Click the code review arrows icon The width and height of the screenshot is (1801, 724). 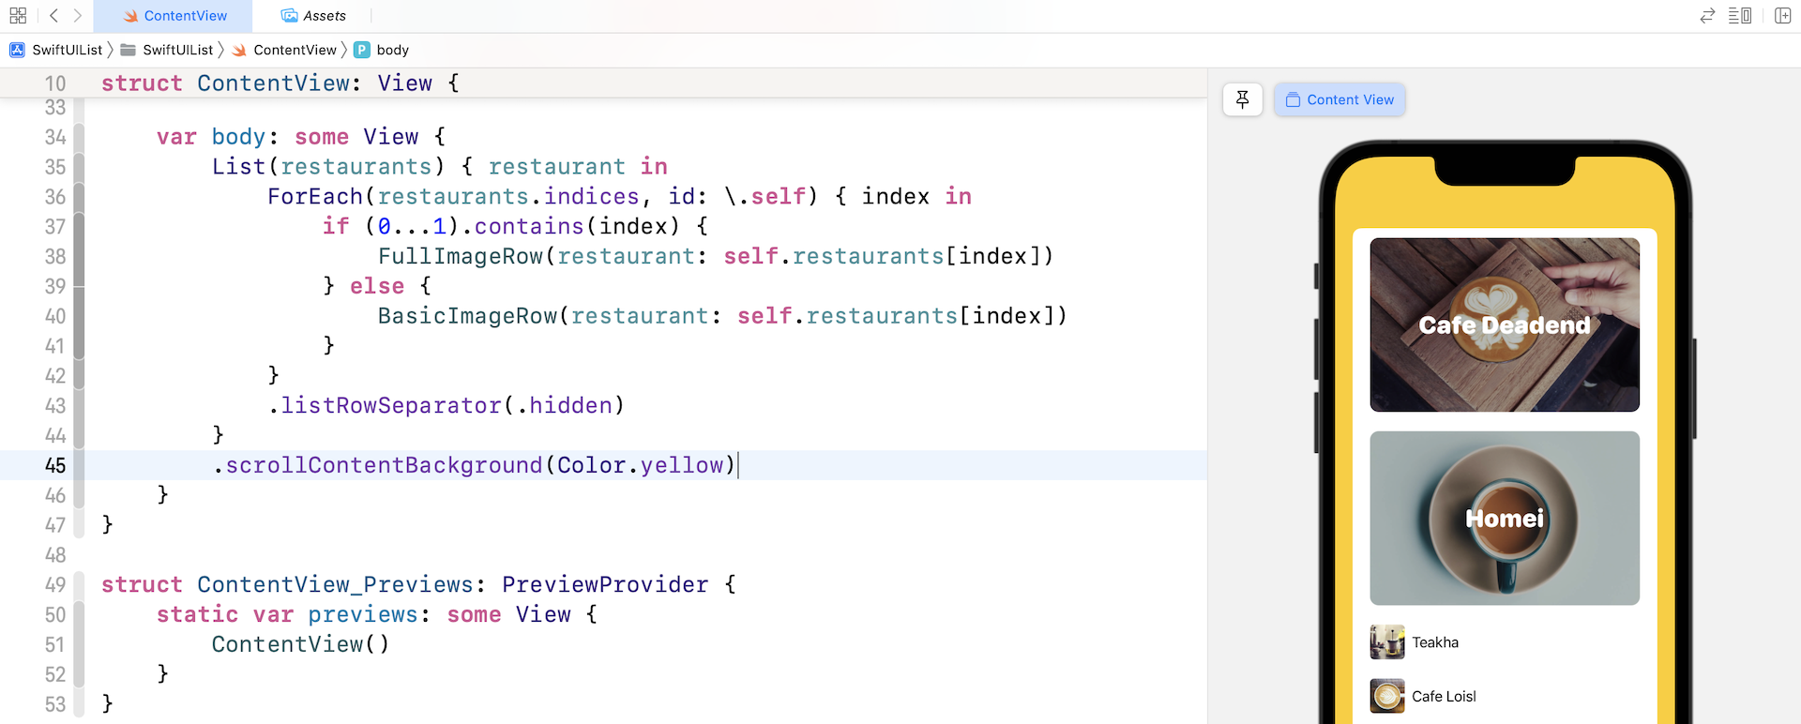point(1707,16)
